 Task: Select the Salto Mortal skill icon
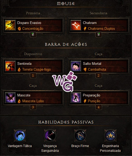(76, 66)
